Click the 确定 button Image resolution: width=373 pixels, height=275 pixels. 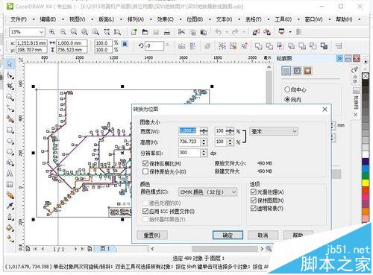coord(228,235)
